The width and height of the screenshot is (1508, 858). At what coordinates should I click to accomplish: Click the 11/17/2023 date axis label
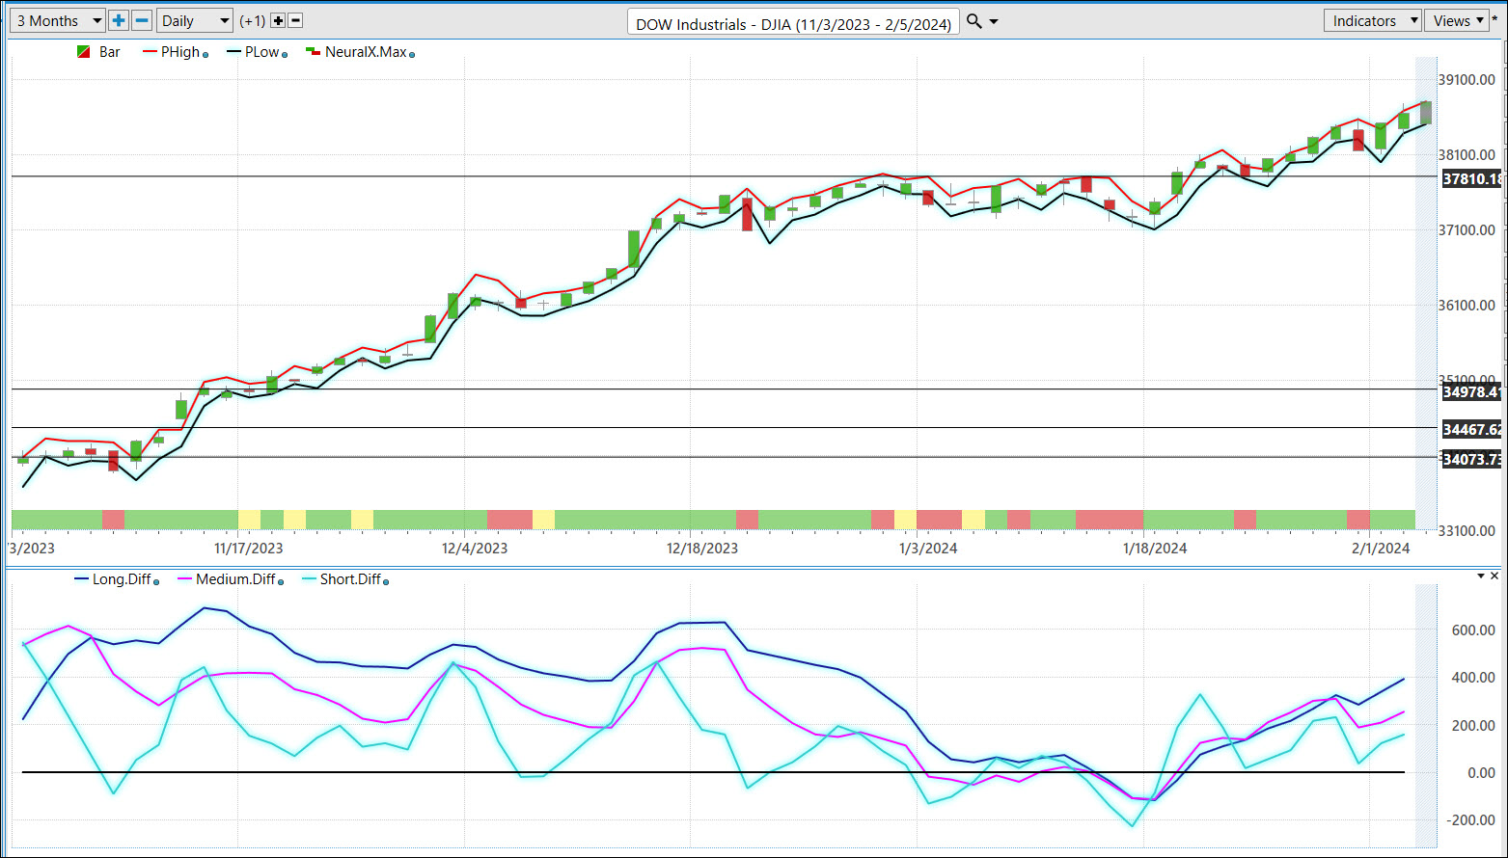tap(249, 549)
